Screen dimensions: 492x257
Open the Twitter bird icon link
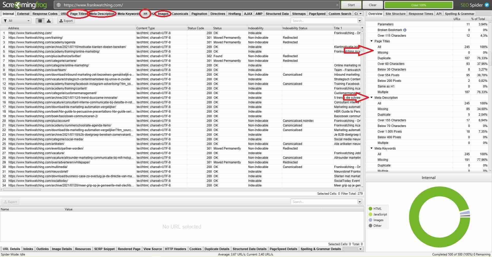coord(487,5)
